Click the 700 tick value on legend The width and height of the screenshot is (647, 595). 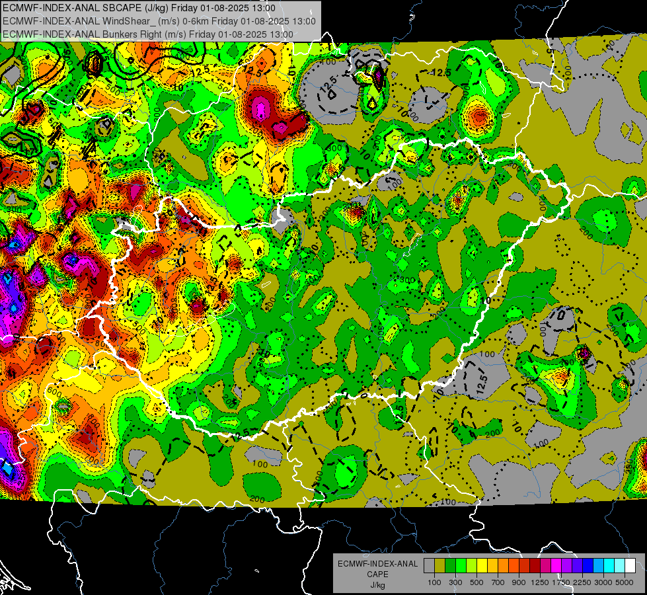click(498, 582)
